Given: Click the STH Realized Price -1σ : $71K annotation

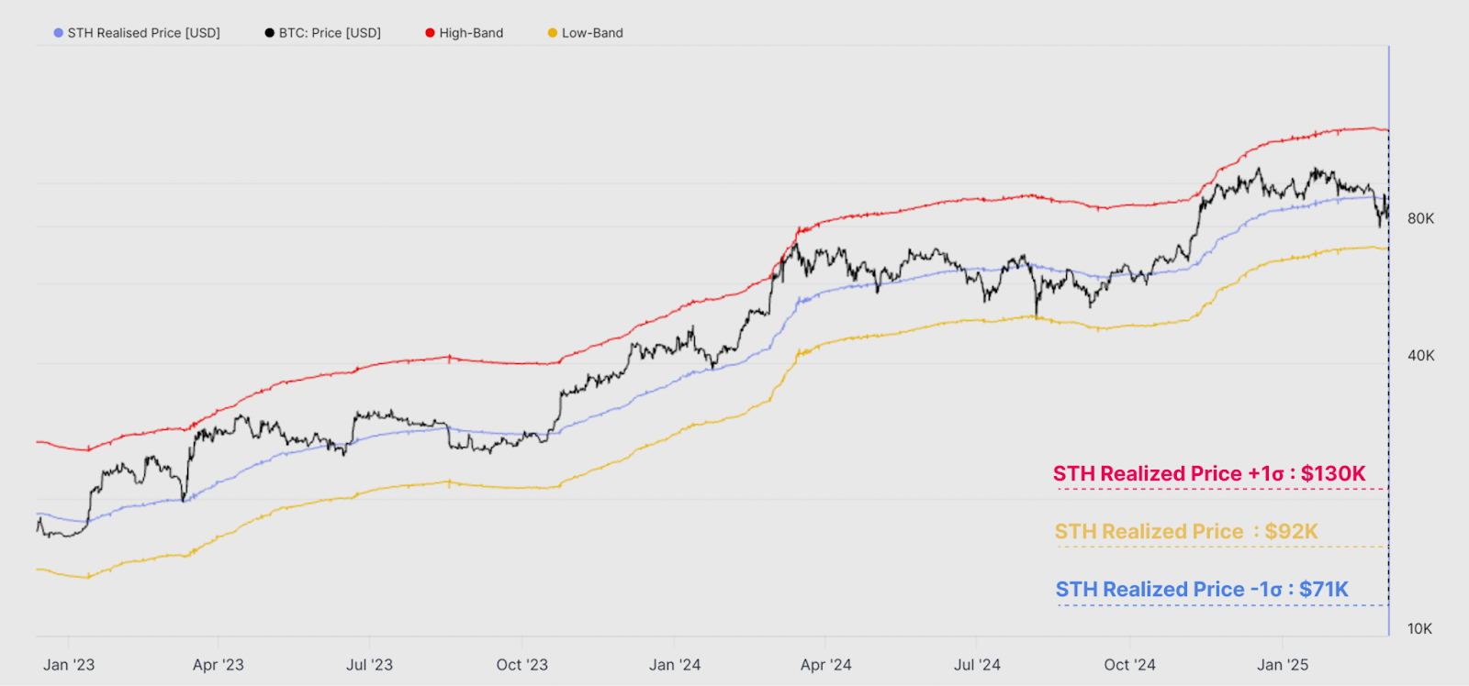Looking at the screenshot, I should point(1202,590).
